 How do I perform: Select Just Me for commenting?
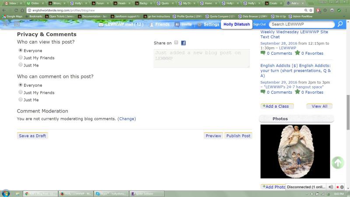click(21, 99)
